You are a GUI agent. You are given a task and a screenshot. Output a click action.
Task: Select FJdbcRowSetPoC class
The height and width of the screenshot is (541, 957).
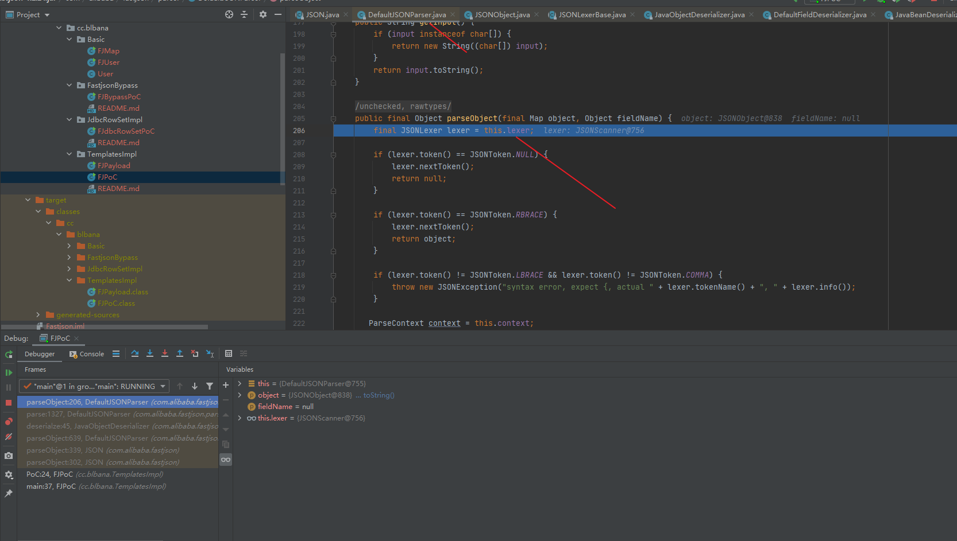click(x=126, y=131)
